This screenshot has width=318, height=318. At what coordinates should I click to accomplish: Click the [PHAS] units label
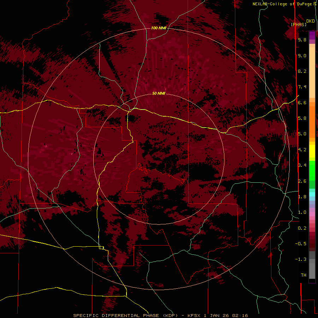pyautogui.click(x=299, y=25)
